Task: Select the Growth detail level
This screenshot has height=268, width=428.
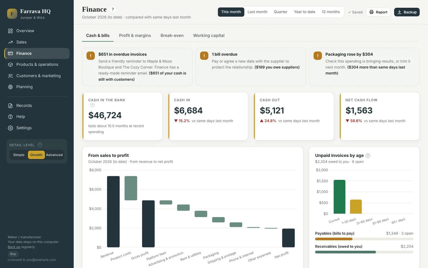Action: [36, 155]
